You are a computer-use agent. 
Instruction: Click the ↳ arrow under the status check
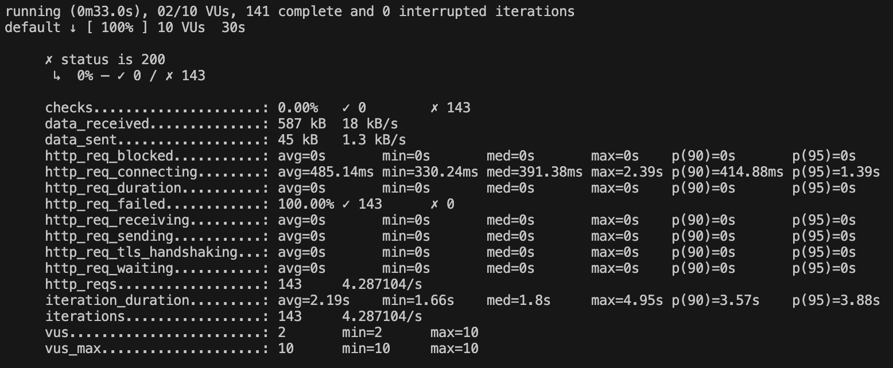[x=57, y=76]
